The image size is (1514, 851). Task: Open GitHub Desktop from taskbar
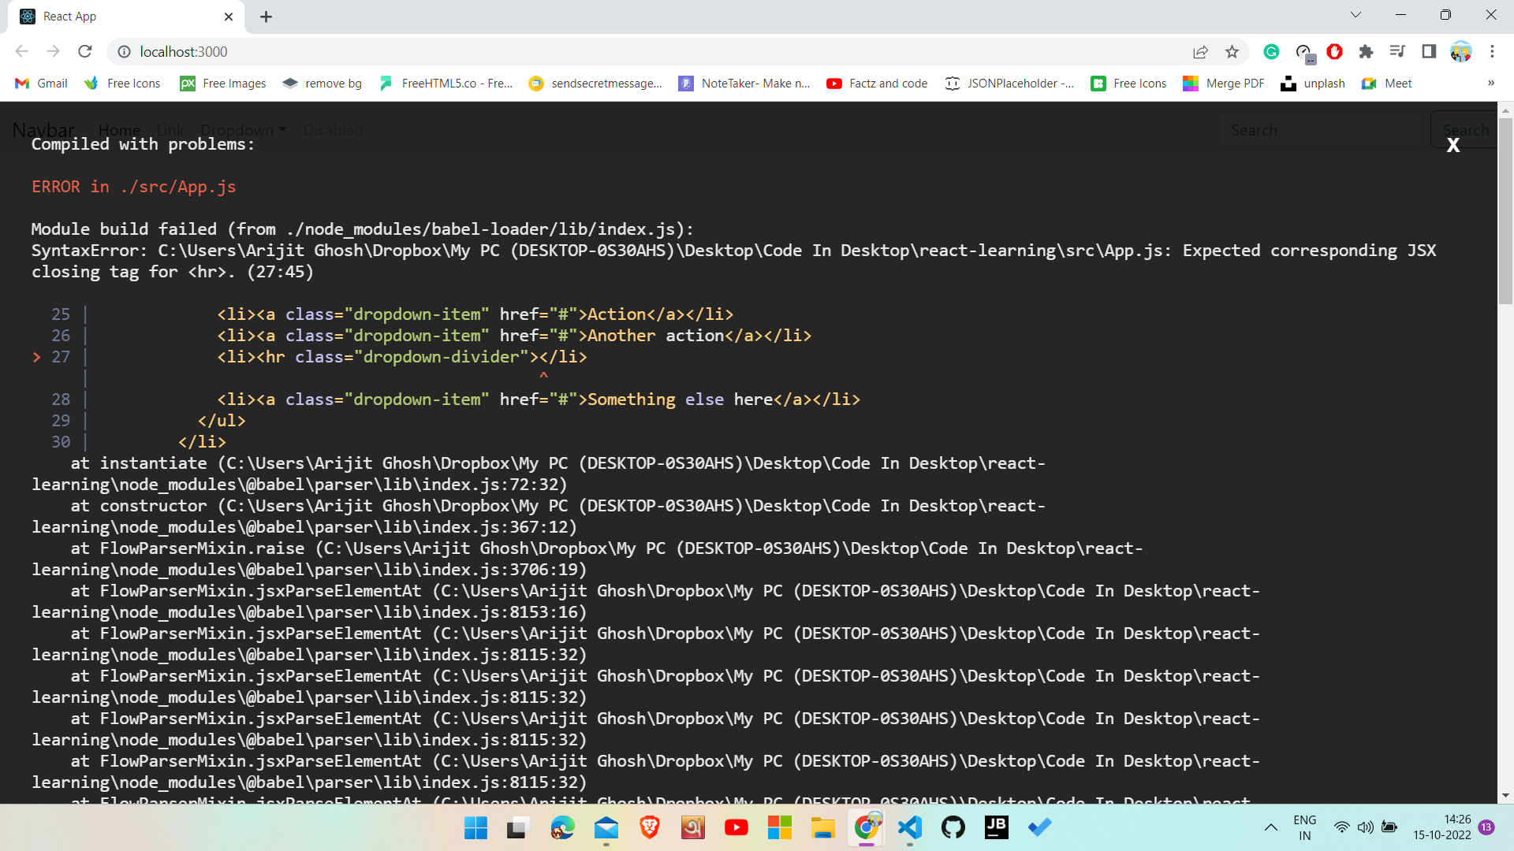coord(953,827)
